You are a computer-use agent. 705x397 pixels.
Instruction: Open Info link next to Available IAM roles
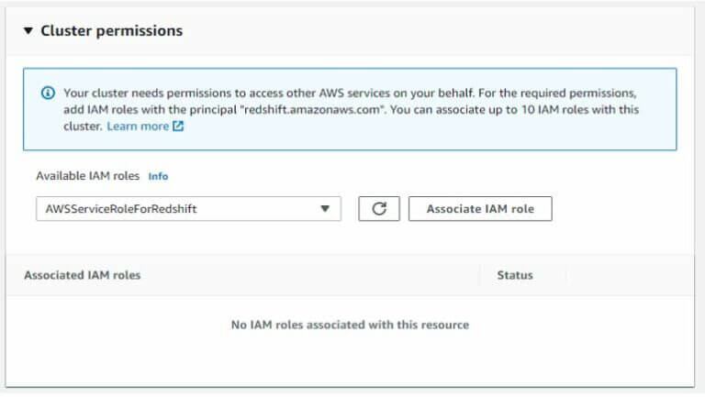pos(159,176)
